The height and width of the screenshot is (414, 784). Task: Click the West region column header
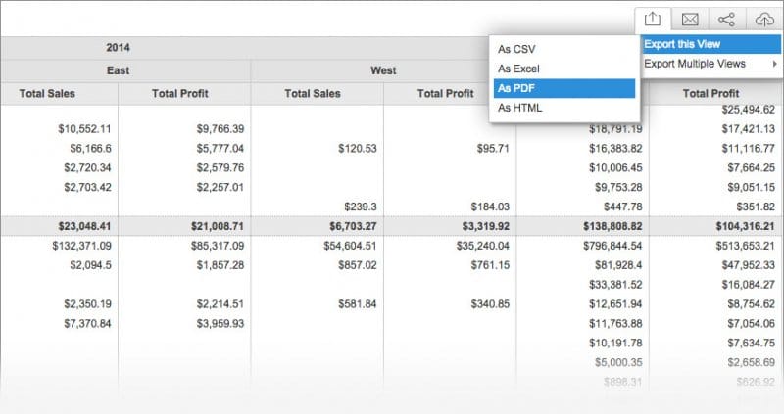point(383,70)
